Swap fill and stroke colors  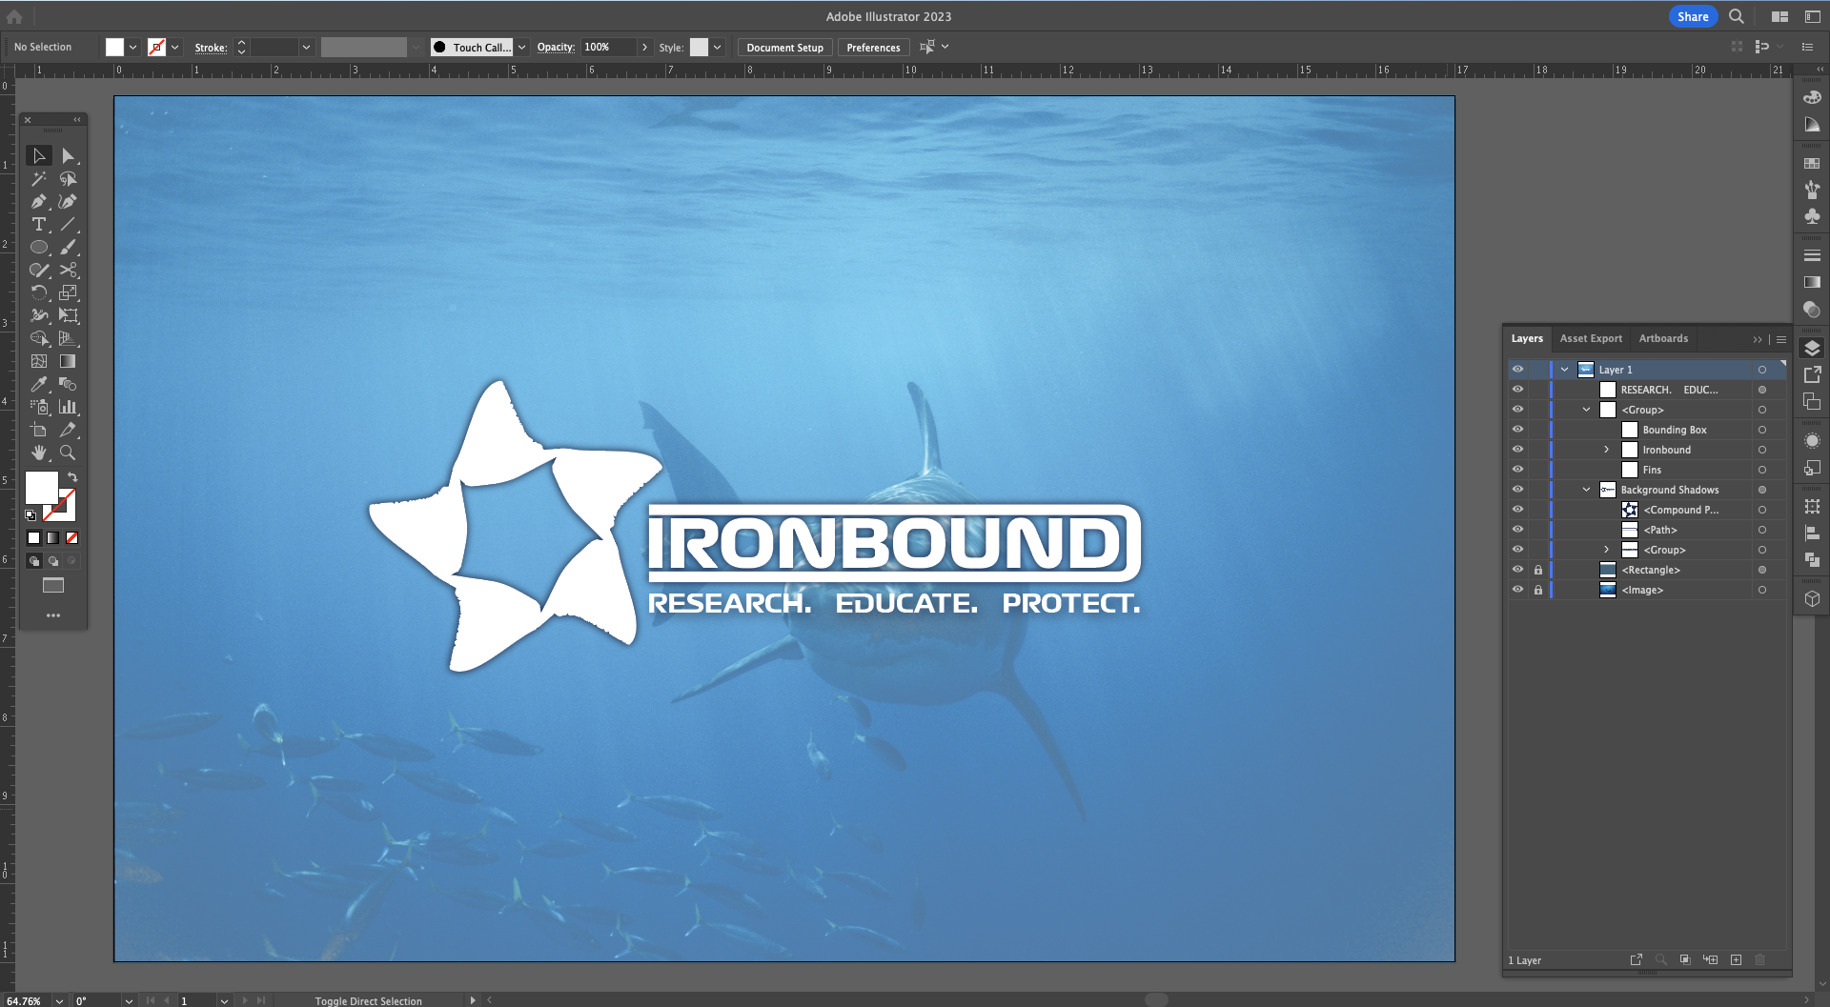72,476
